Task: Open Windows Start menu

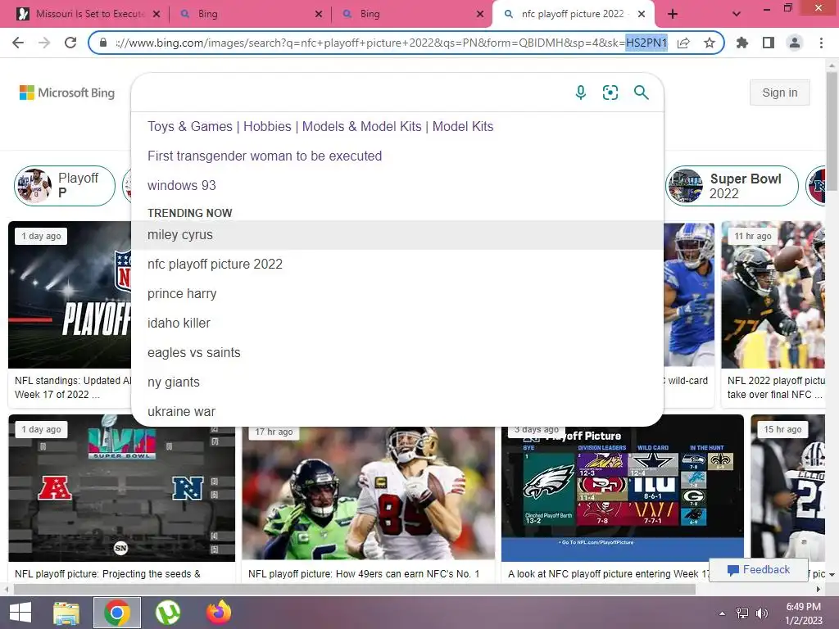Action: coord(20,613)
